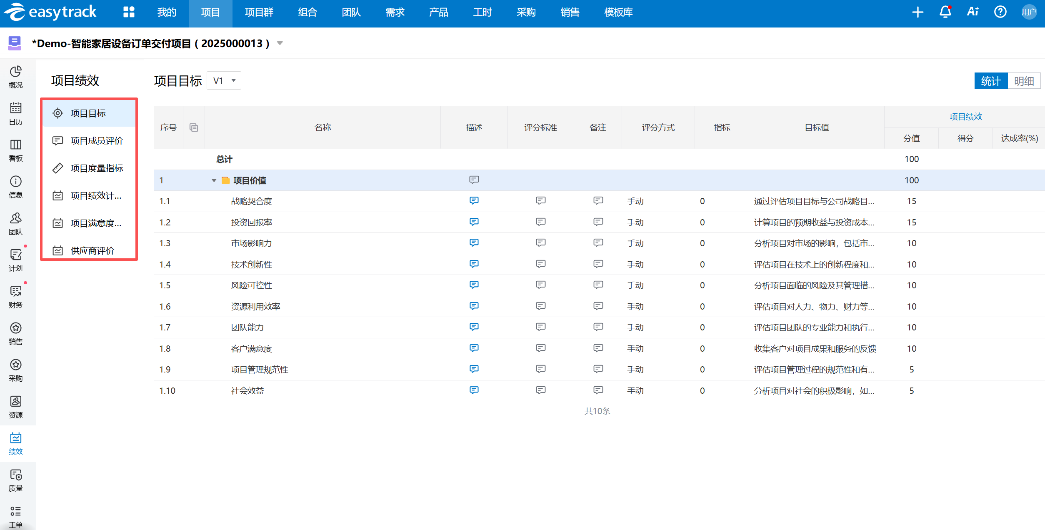Open 销售 sales in left sidebar
1045x530 pixels.
[x=16, y=334]
